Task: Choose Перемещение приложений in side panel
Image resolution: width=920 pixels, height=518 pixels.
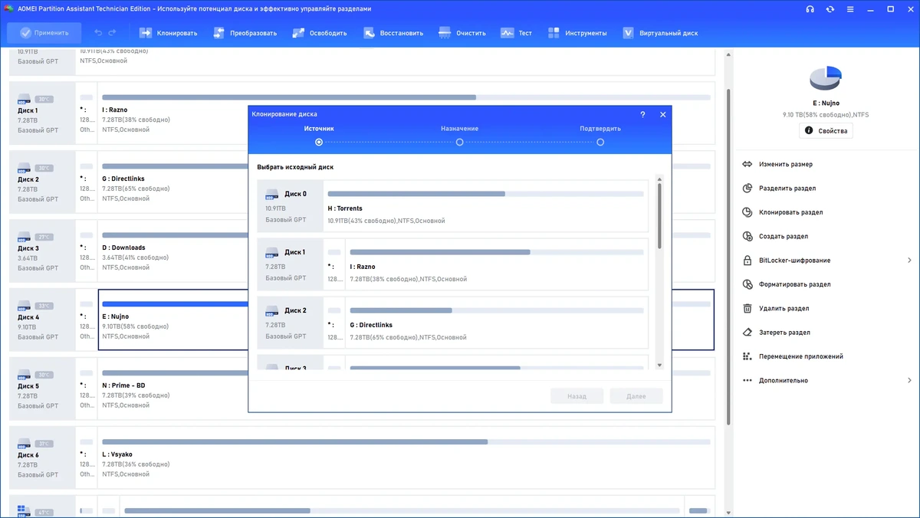Action: (x=801, y=356)
